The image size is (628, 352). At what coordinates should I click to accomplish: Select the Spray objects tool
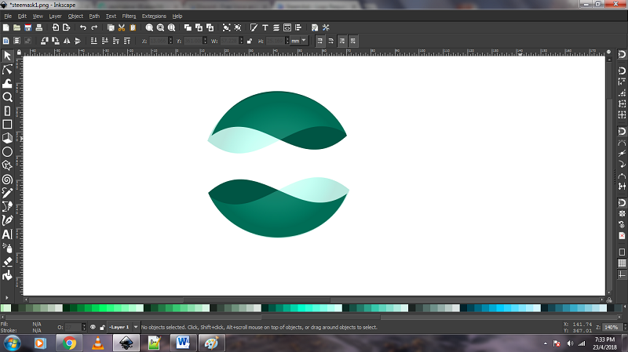(x=7, y=248)
